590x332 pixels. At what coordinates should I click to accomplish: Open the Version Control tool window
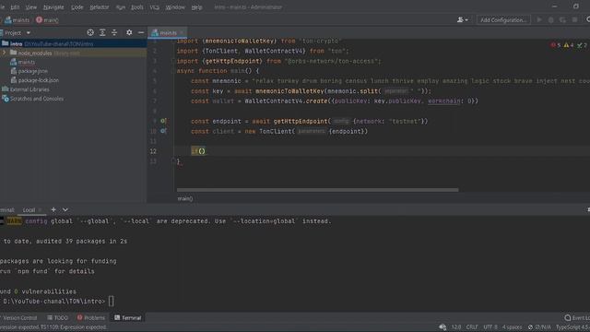click(18, 317)
